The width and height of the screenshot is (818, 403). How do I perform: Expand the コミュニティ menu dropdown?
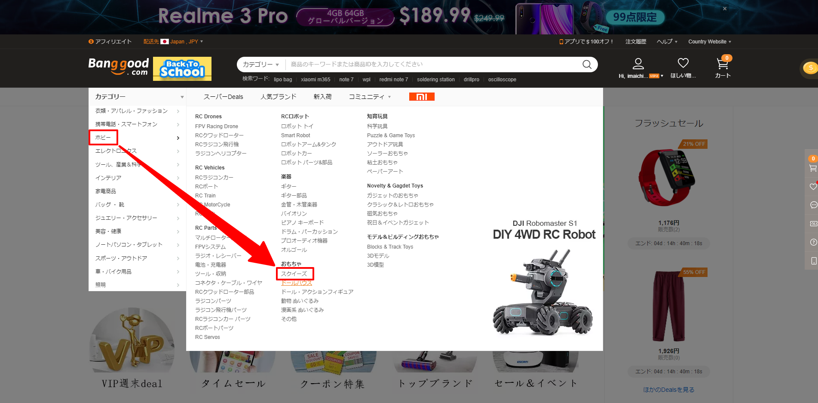click(370, 97)
